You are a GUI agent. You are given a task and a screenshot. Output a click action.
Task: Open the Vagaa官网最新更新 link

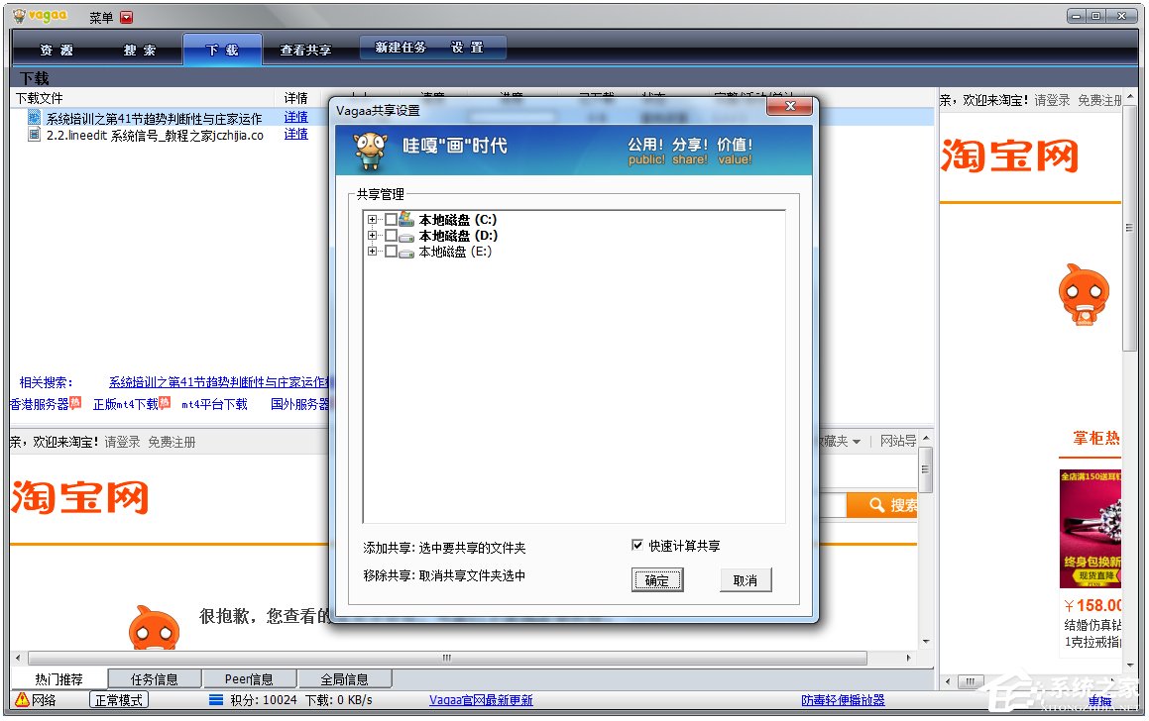coord(481,700)
